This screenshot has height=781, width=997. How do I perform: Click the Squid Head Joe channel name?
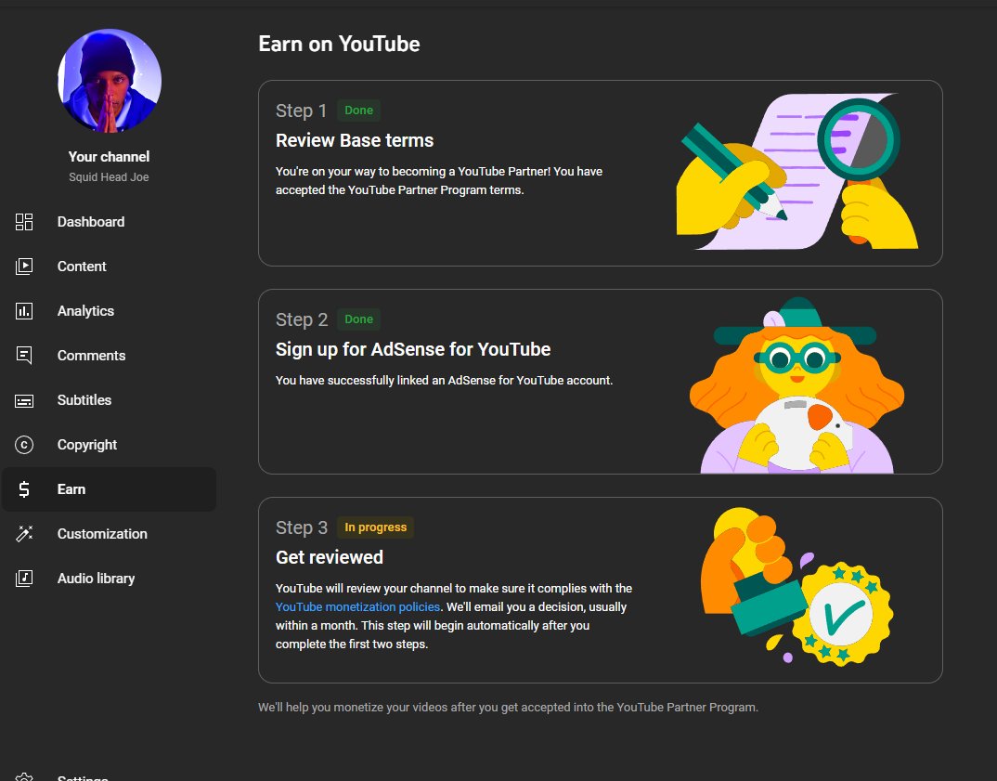[x=109, y=177]
